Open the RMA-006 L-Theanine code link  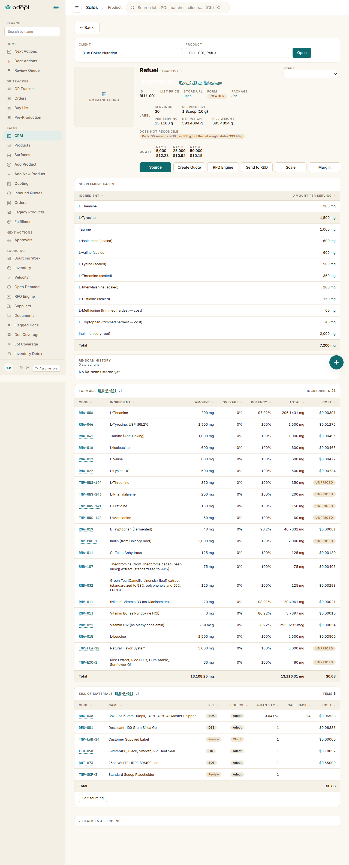click(x=86, y=413)
